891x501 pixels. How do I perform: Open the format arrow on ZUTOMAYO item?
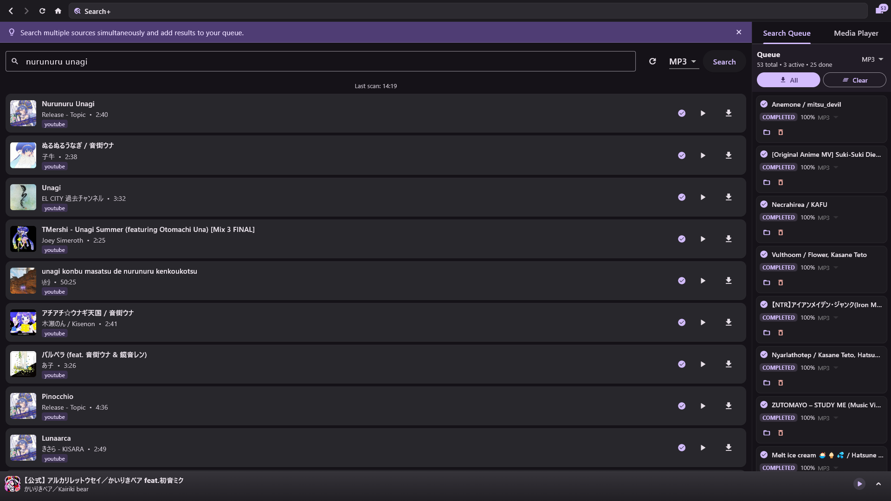836,418
